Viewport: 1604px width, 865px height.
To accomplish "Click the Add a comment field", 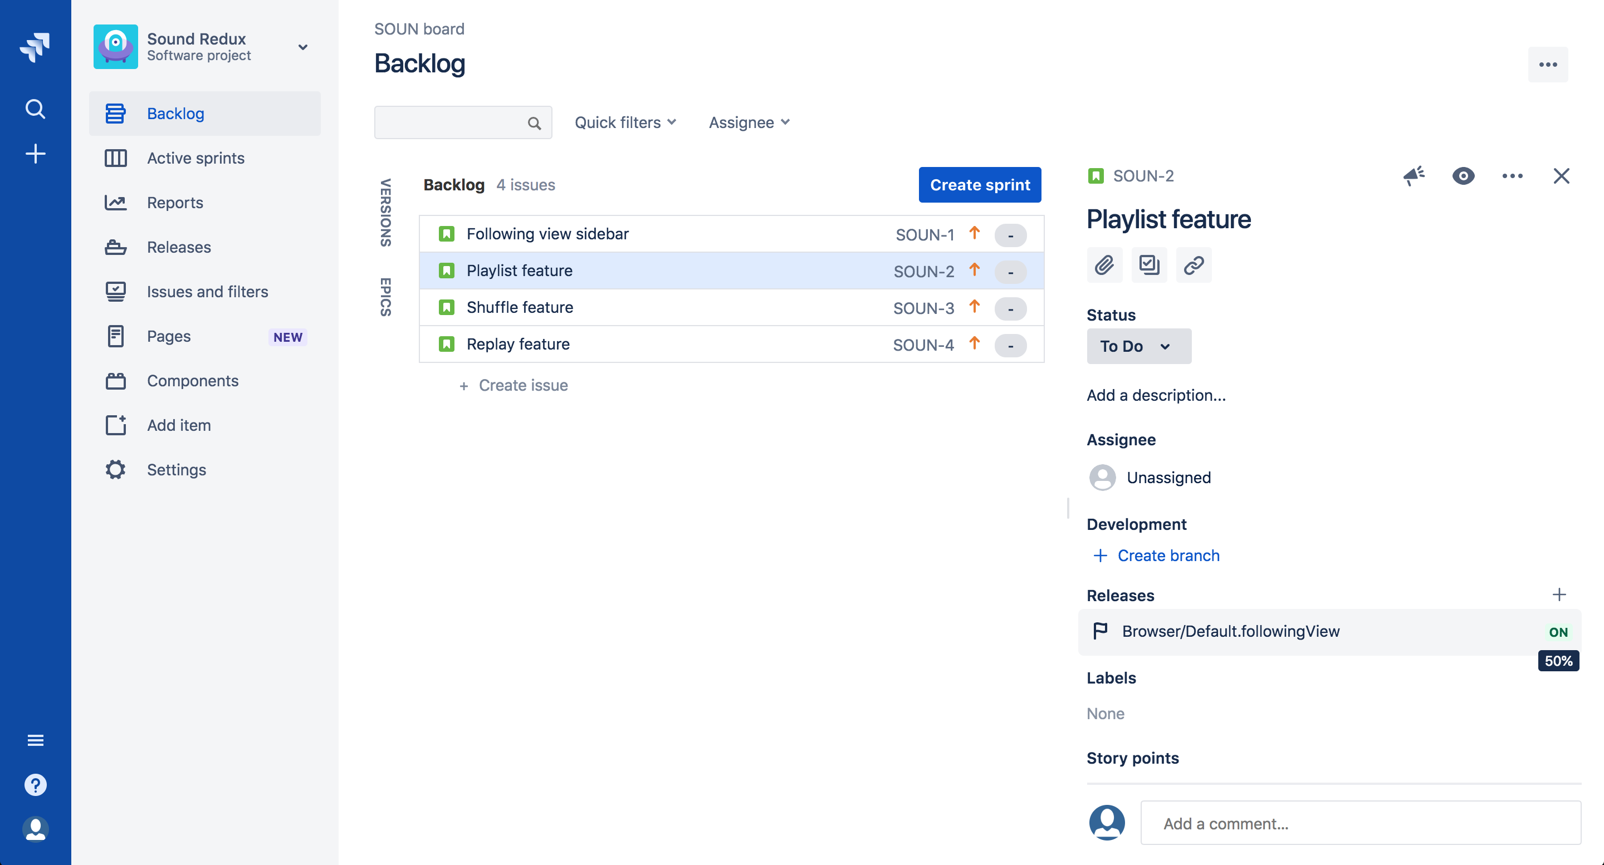I will click(x=1360, y=823).
